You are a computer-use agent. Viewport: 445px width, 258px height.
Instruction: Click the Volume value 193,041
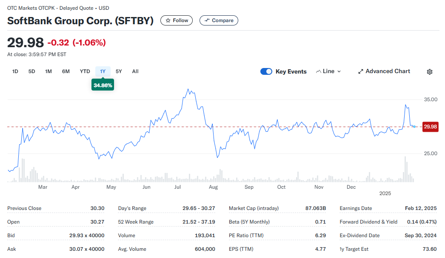pos(205,235)
